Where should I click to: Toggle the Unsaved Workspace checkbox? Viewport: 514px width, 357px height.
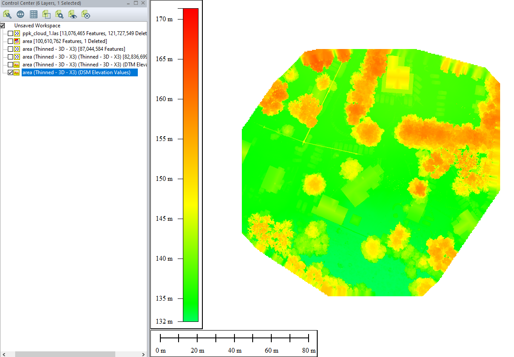point(3,25)
